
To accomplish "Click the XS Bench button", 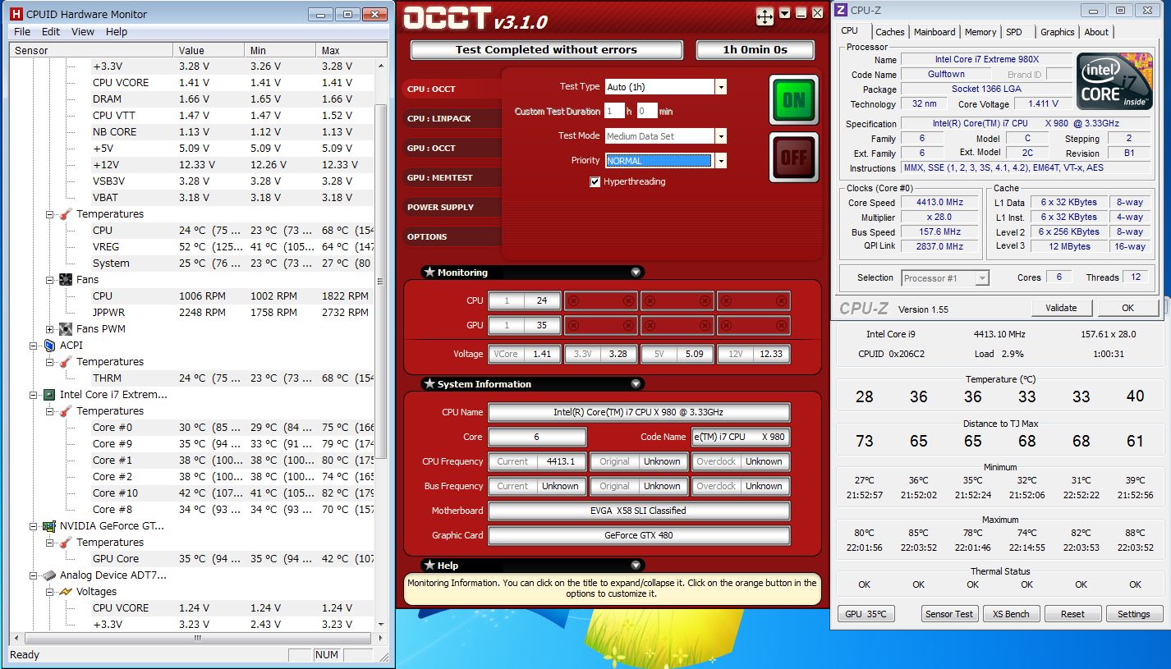I will pyautogui.click(x=1011, y=614).
